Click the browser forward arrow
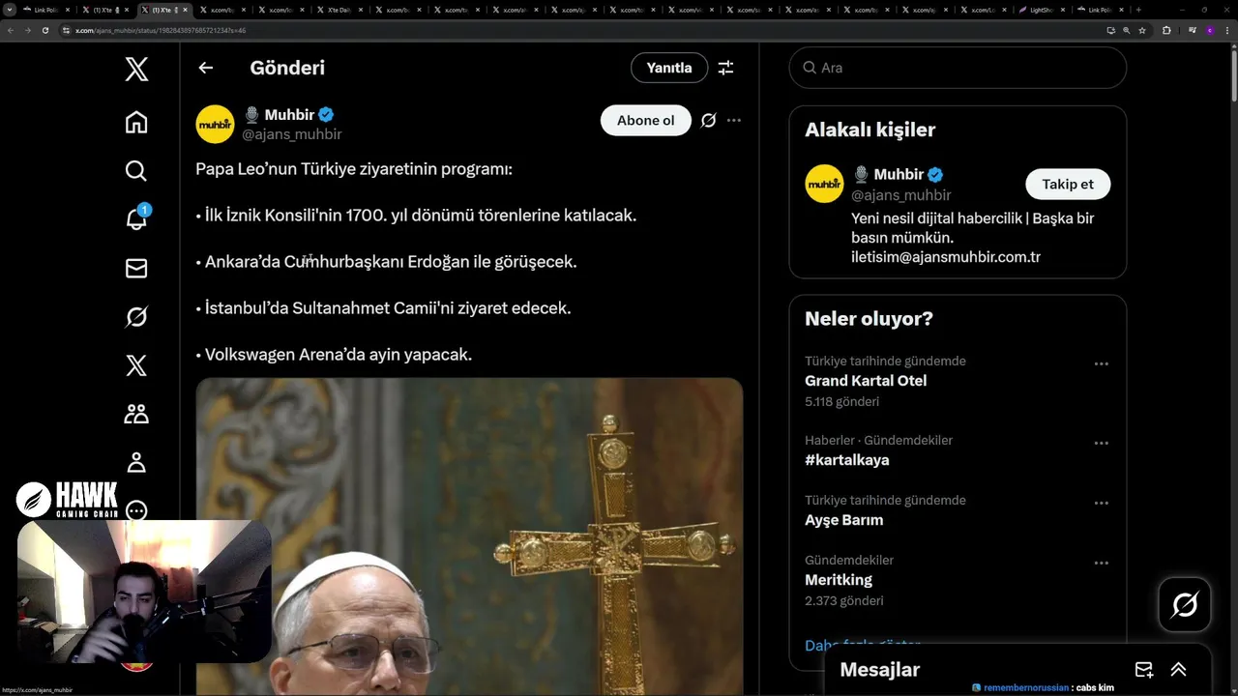The height and width of the screenshot is (696, 1238). (27, 30)
